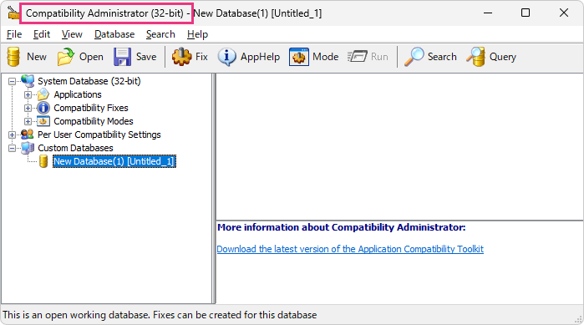Click the AppHelp info icon in toolbar
Screen dimensions: 584x325
click(226, 57)
